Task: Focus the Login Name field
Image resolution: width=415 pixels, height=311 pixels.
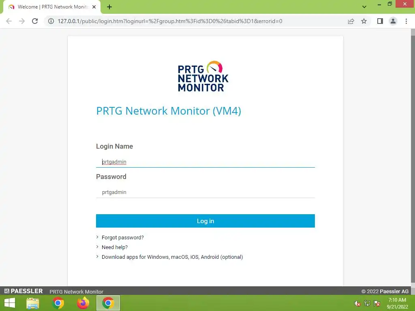Action: [x=205, y=162]
